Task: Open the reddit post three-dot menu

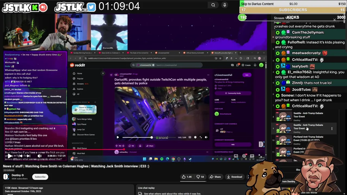Action: [x=208, y=75]
